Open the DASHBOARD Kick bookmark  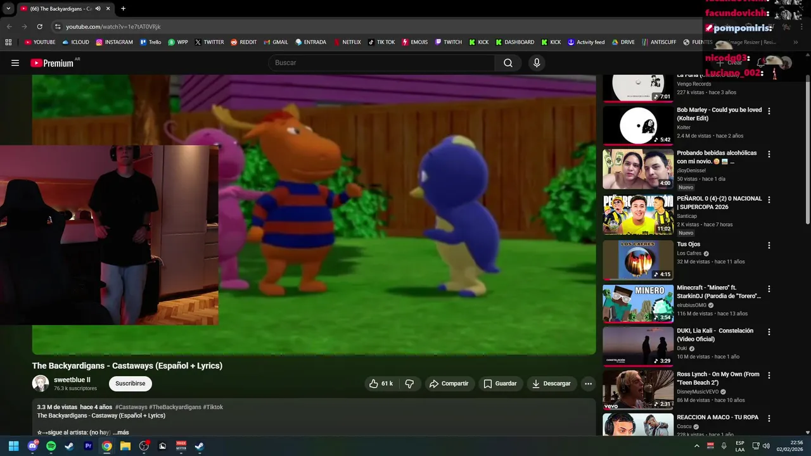click(514, 42)
